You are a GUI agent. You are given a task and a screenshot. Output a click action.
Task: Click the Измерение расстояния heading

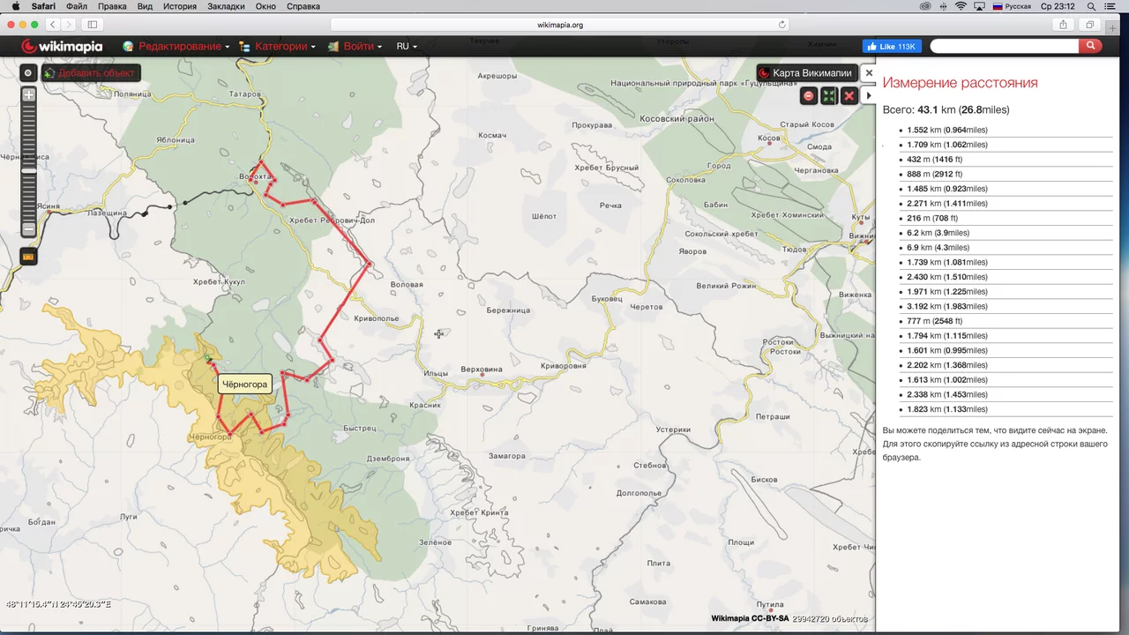961,83
